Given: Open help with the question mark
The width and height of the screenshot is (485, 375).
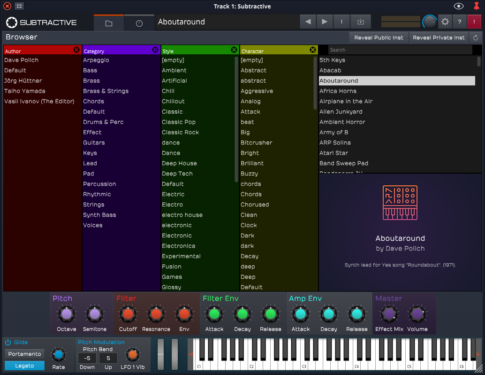Looking at the screenshot, I should 460,22.
